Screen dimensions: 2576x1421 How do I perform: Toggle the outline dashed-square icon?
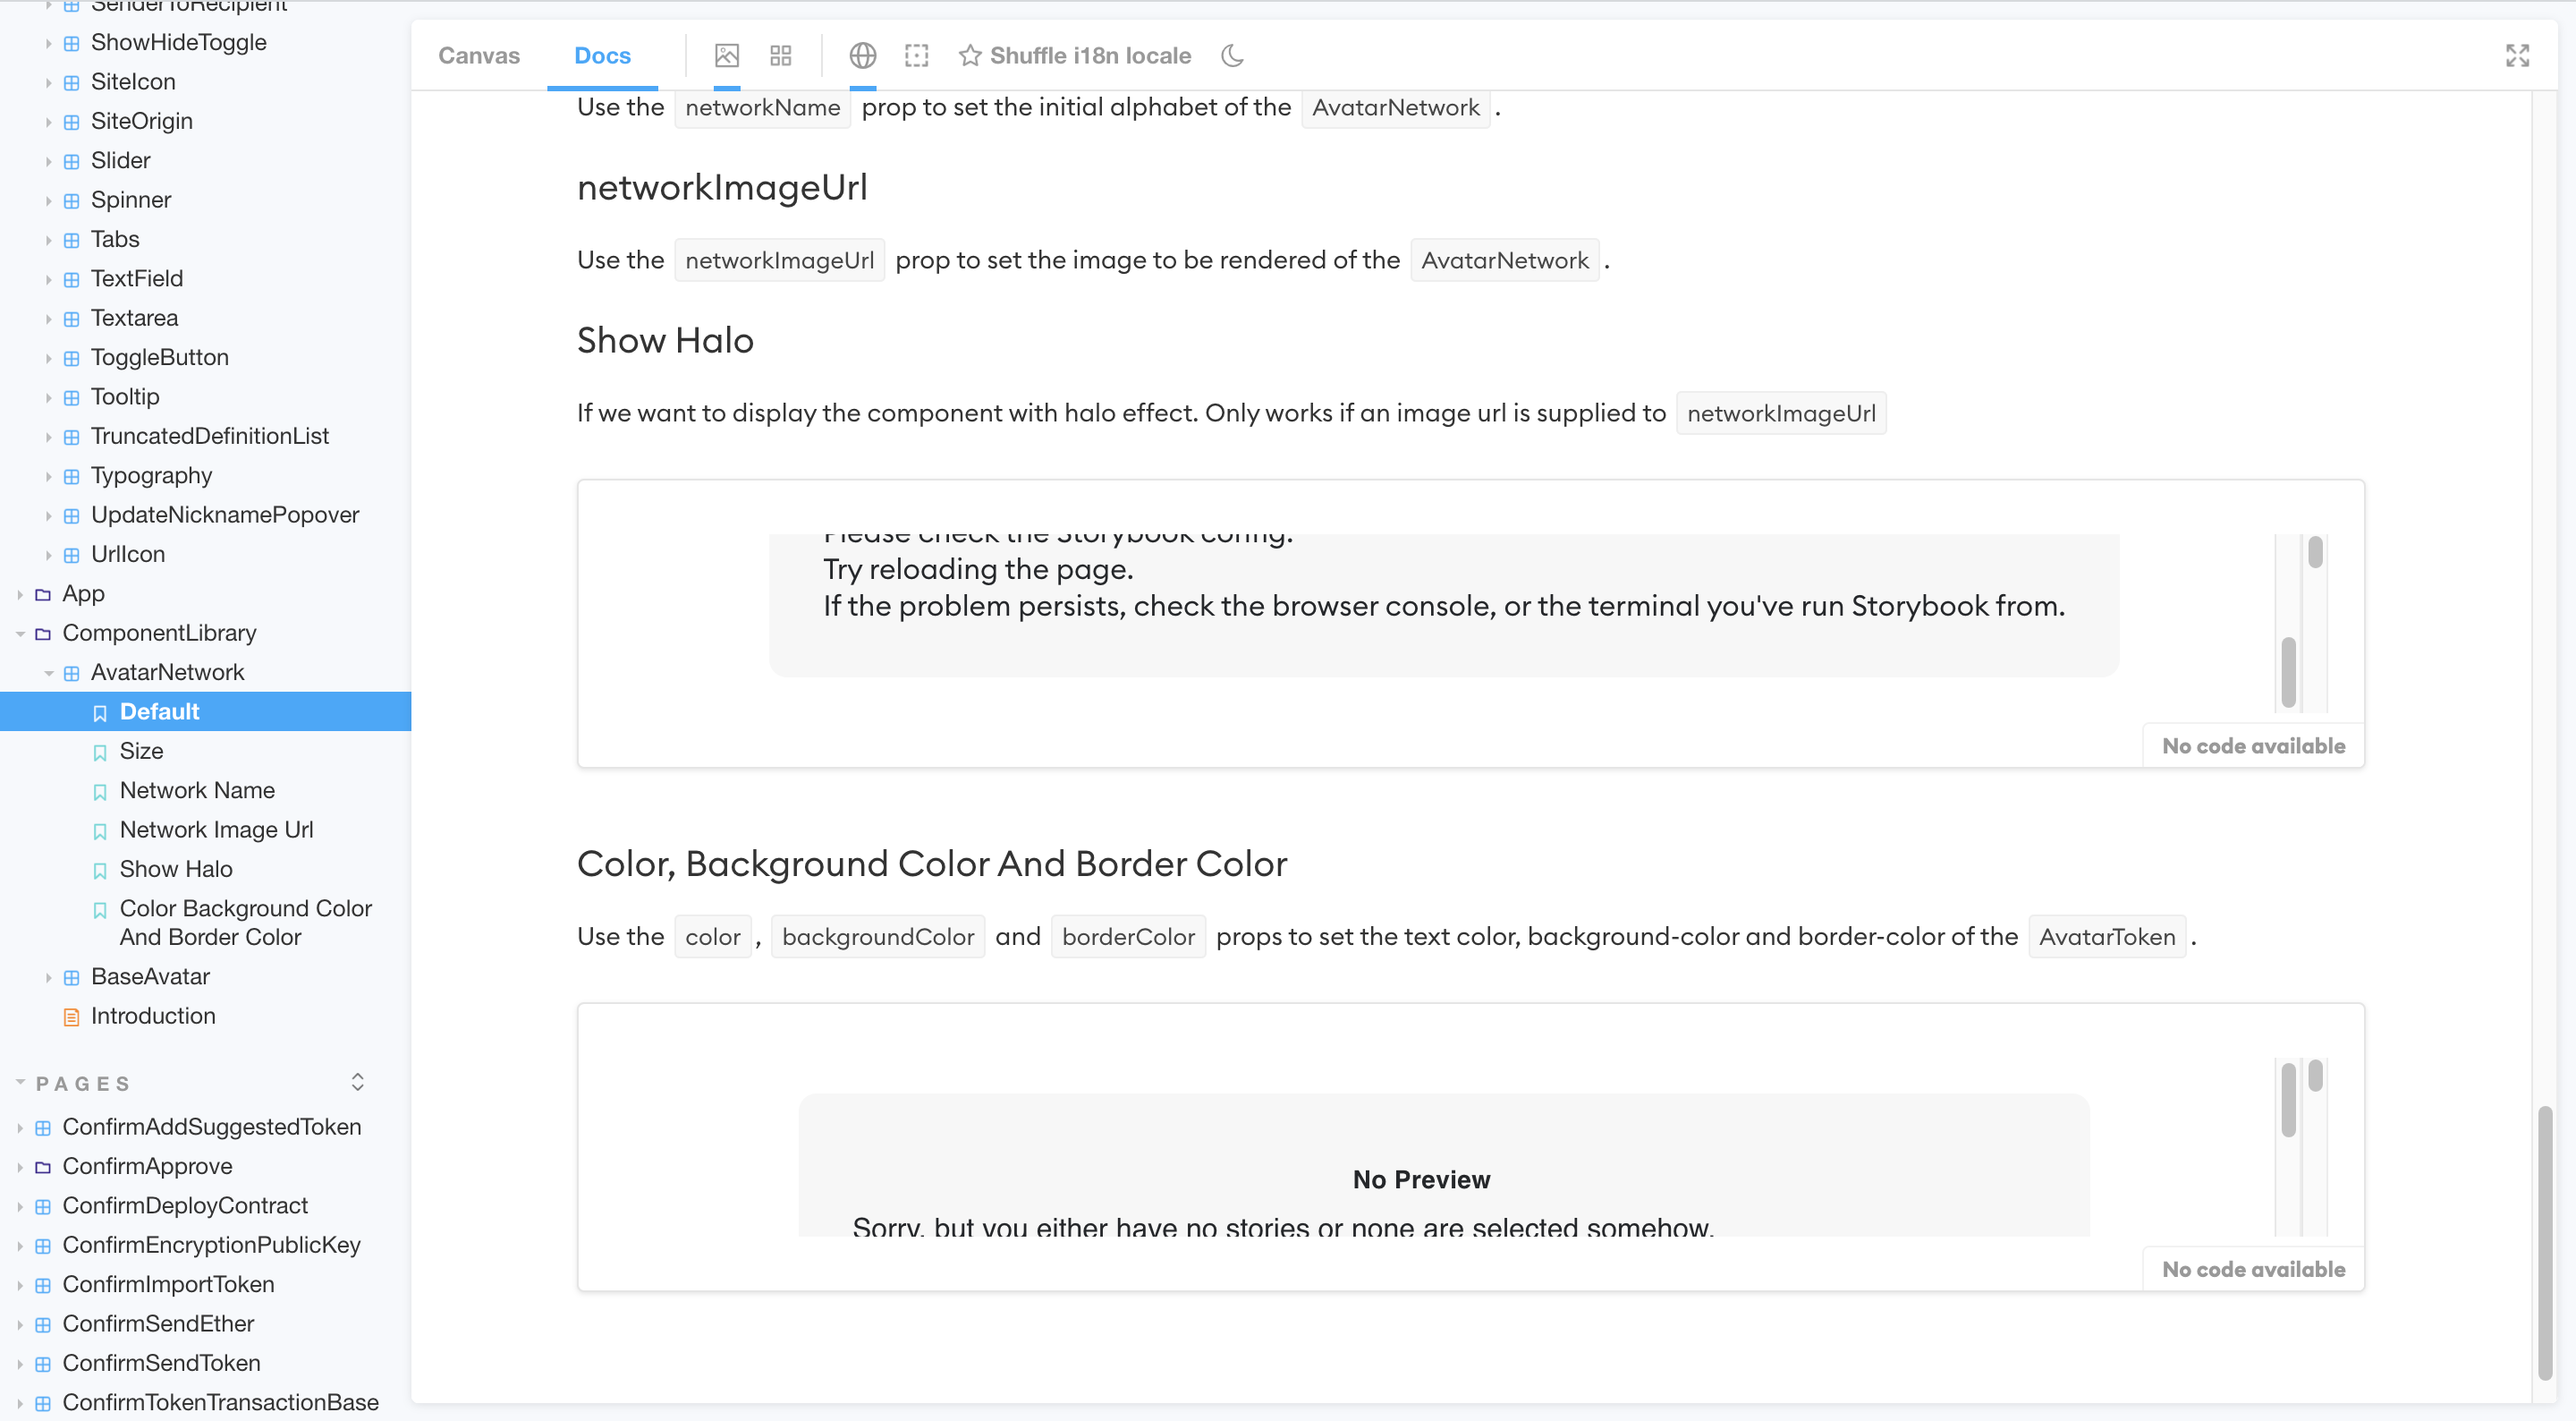pyautogui.click(x=916, y=55)
